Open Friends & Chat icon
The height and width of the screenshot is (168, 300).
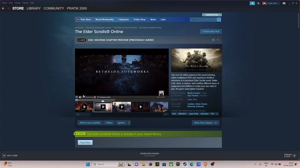point(294,155)
